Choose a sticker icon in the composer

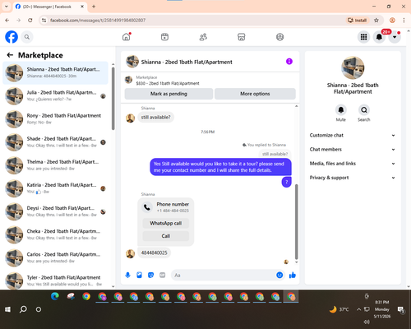(x=150, y=275)
